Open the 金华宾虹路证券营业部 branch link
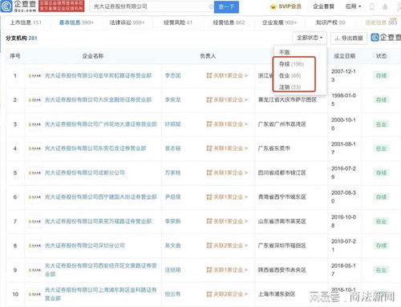This screenshot has height=307, width=401. click(x=98, y=75)
